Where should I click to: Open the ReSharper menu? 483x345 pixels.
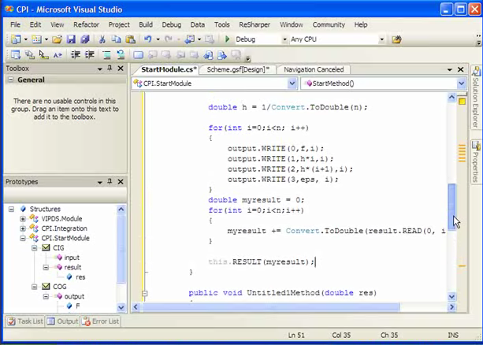(x=254, y=24)
